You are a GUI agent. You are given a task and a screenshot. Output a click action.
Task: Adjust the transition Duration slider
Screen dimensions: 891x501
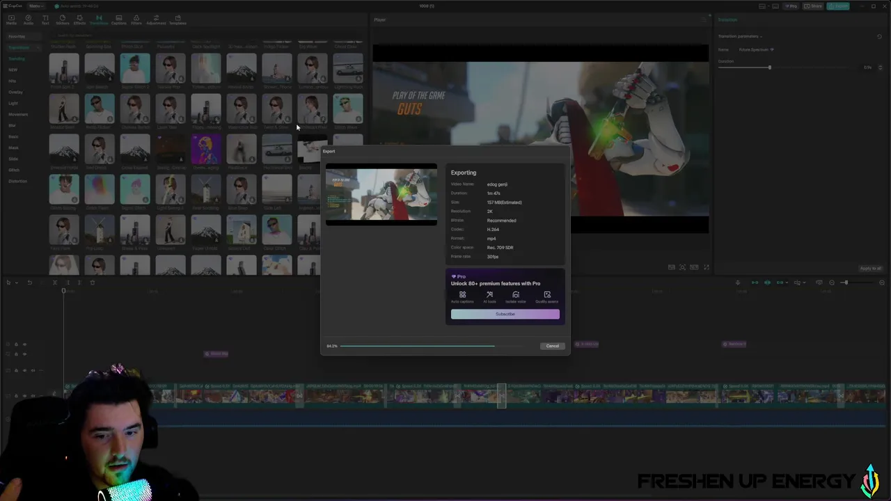[770, 67]
